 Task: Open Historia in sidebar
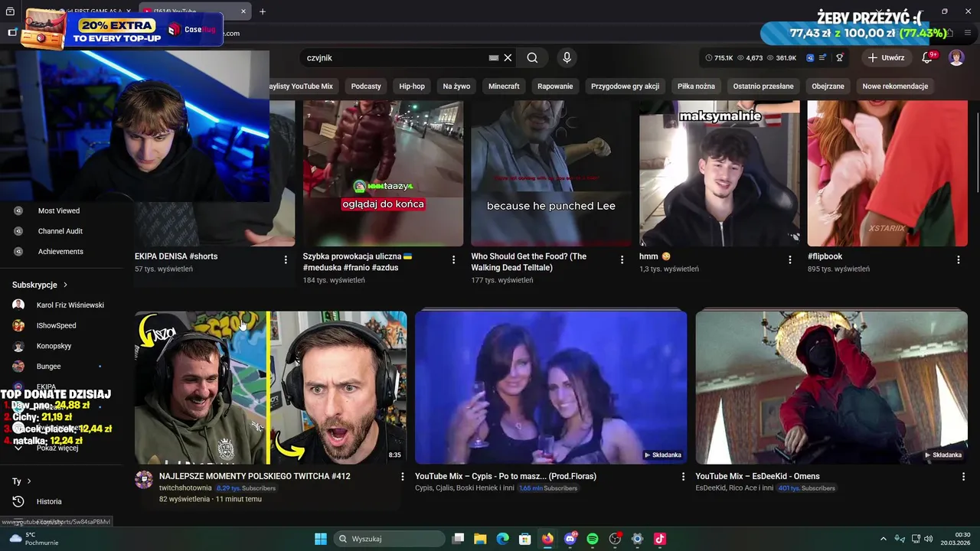click(x=61, y=502)
